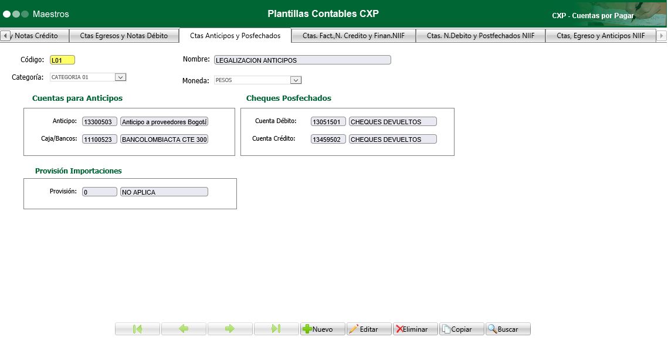
Task: Click the Copiar button
Action: tap(462, 329)
